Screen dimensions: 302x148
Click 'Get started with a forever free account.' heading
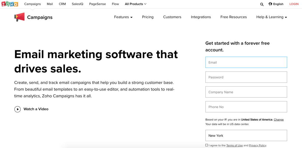237,47
